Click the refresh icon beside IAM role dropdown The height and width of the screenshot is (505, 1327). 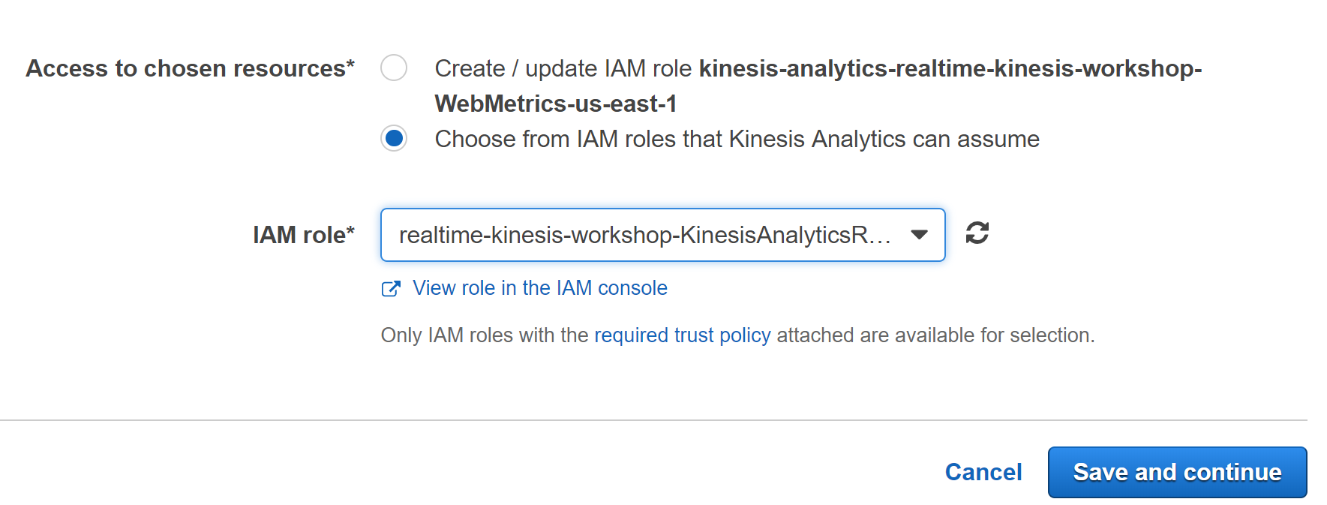pos(977,233)
